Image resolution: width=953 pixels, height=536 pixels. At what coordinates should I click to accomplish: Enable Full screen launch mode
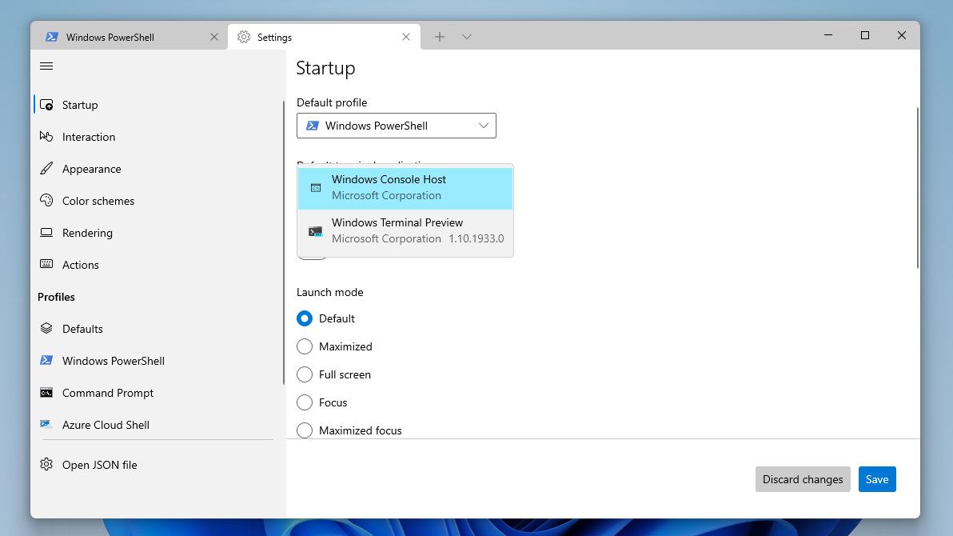[305, 374]
